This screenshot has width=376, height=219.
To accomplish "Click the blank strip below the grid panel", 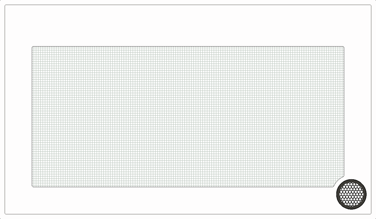I will [183, 200].
